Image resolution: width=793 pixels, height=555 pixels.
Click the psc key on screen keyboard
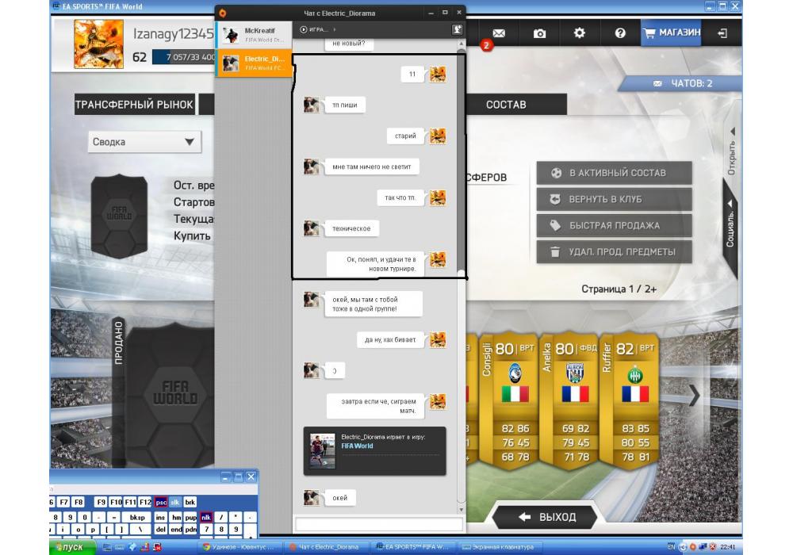click(x=161, y=503)
